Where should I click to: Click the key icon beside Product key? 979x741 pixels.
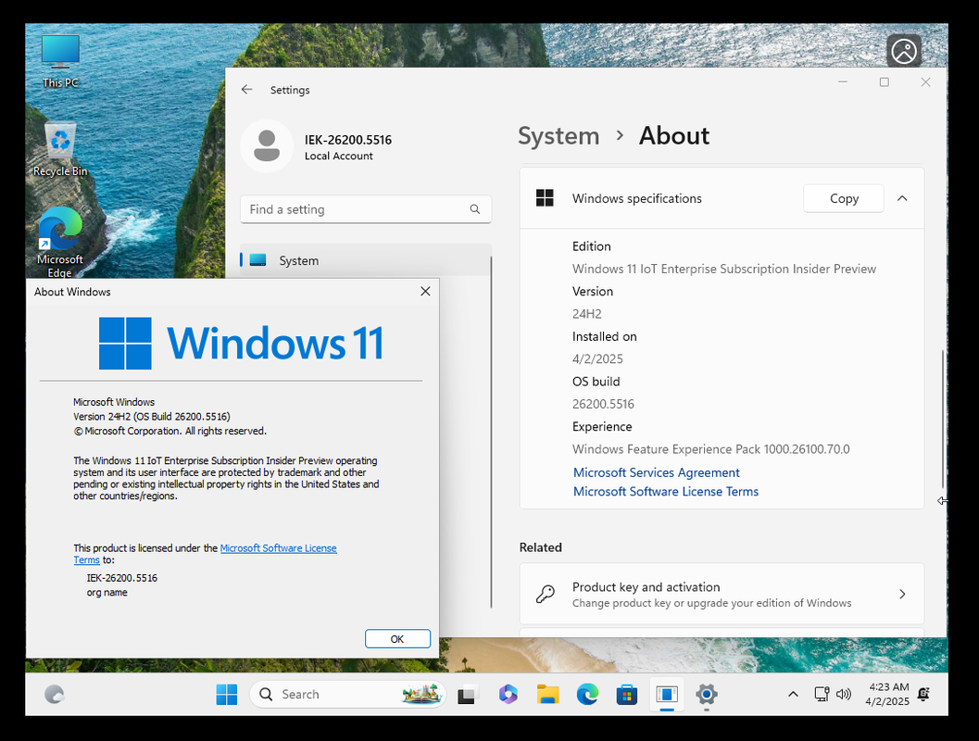coord(545,594)
